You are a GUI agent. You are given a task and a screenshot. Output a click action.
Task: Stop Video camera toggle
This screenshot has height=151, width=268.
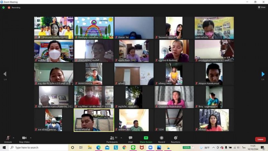(x=24, y=139)
